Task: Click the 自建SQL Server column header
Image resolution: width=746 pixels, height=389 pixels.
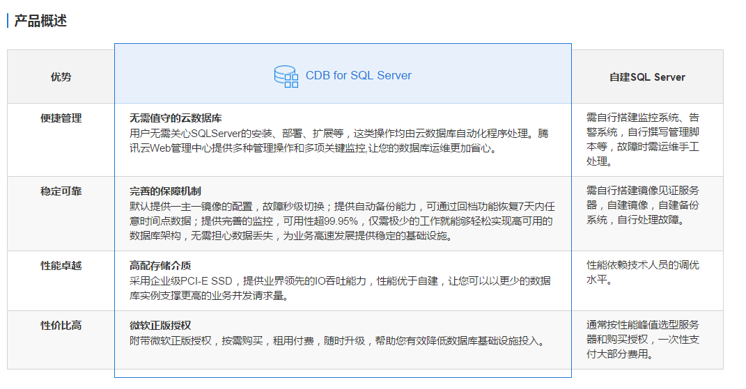Action: pos(647,77)
